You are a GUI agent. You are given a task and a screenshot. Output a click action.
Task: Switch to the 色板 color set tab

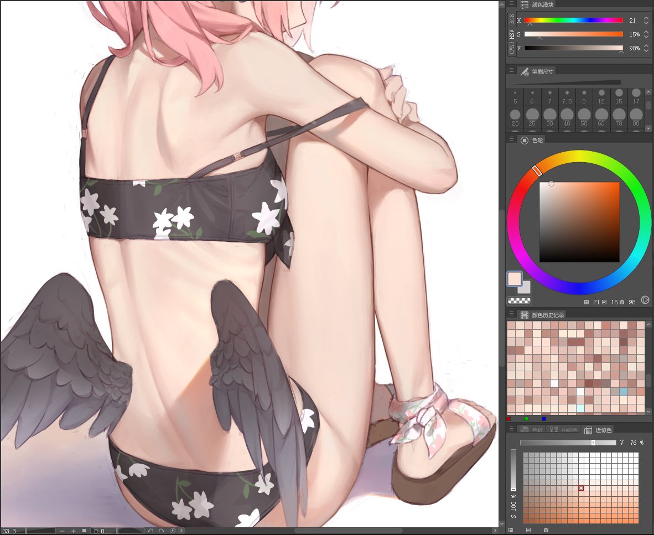pyautogui.click(x=531, y=430)
